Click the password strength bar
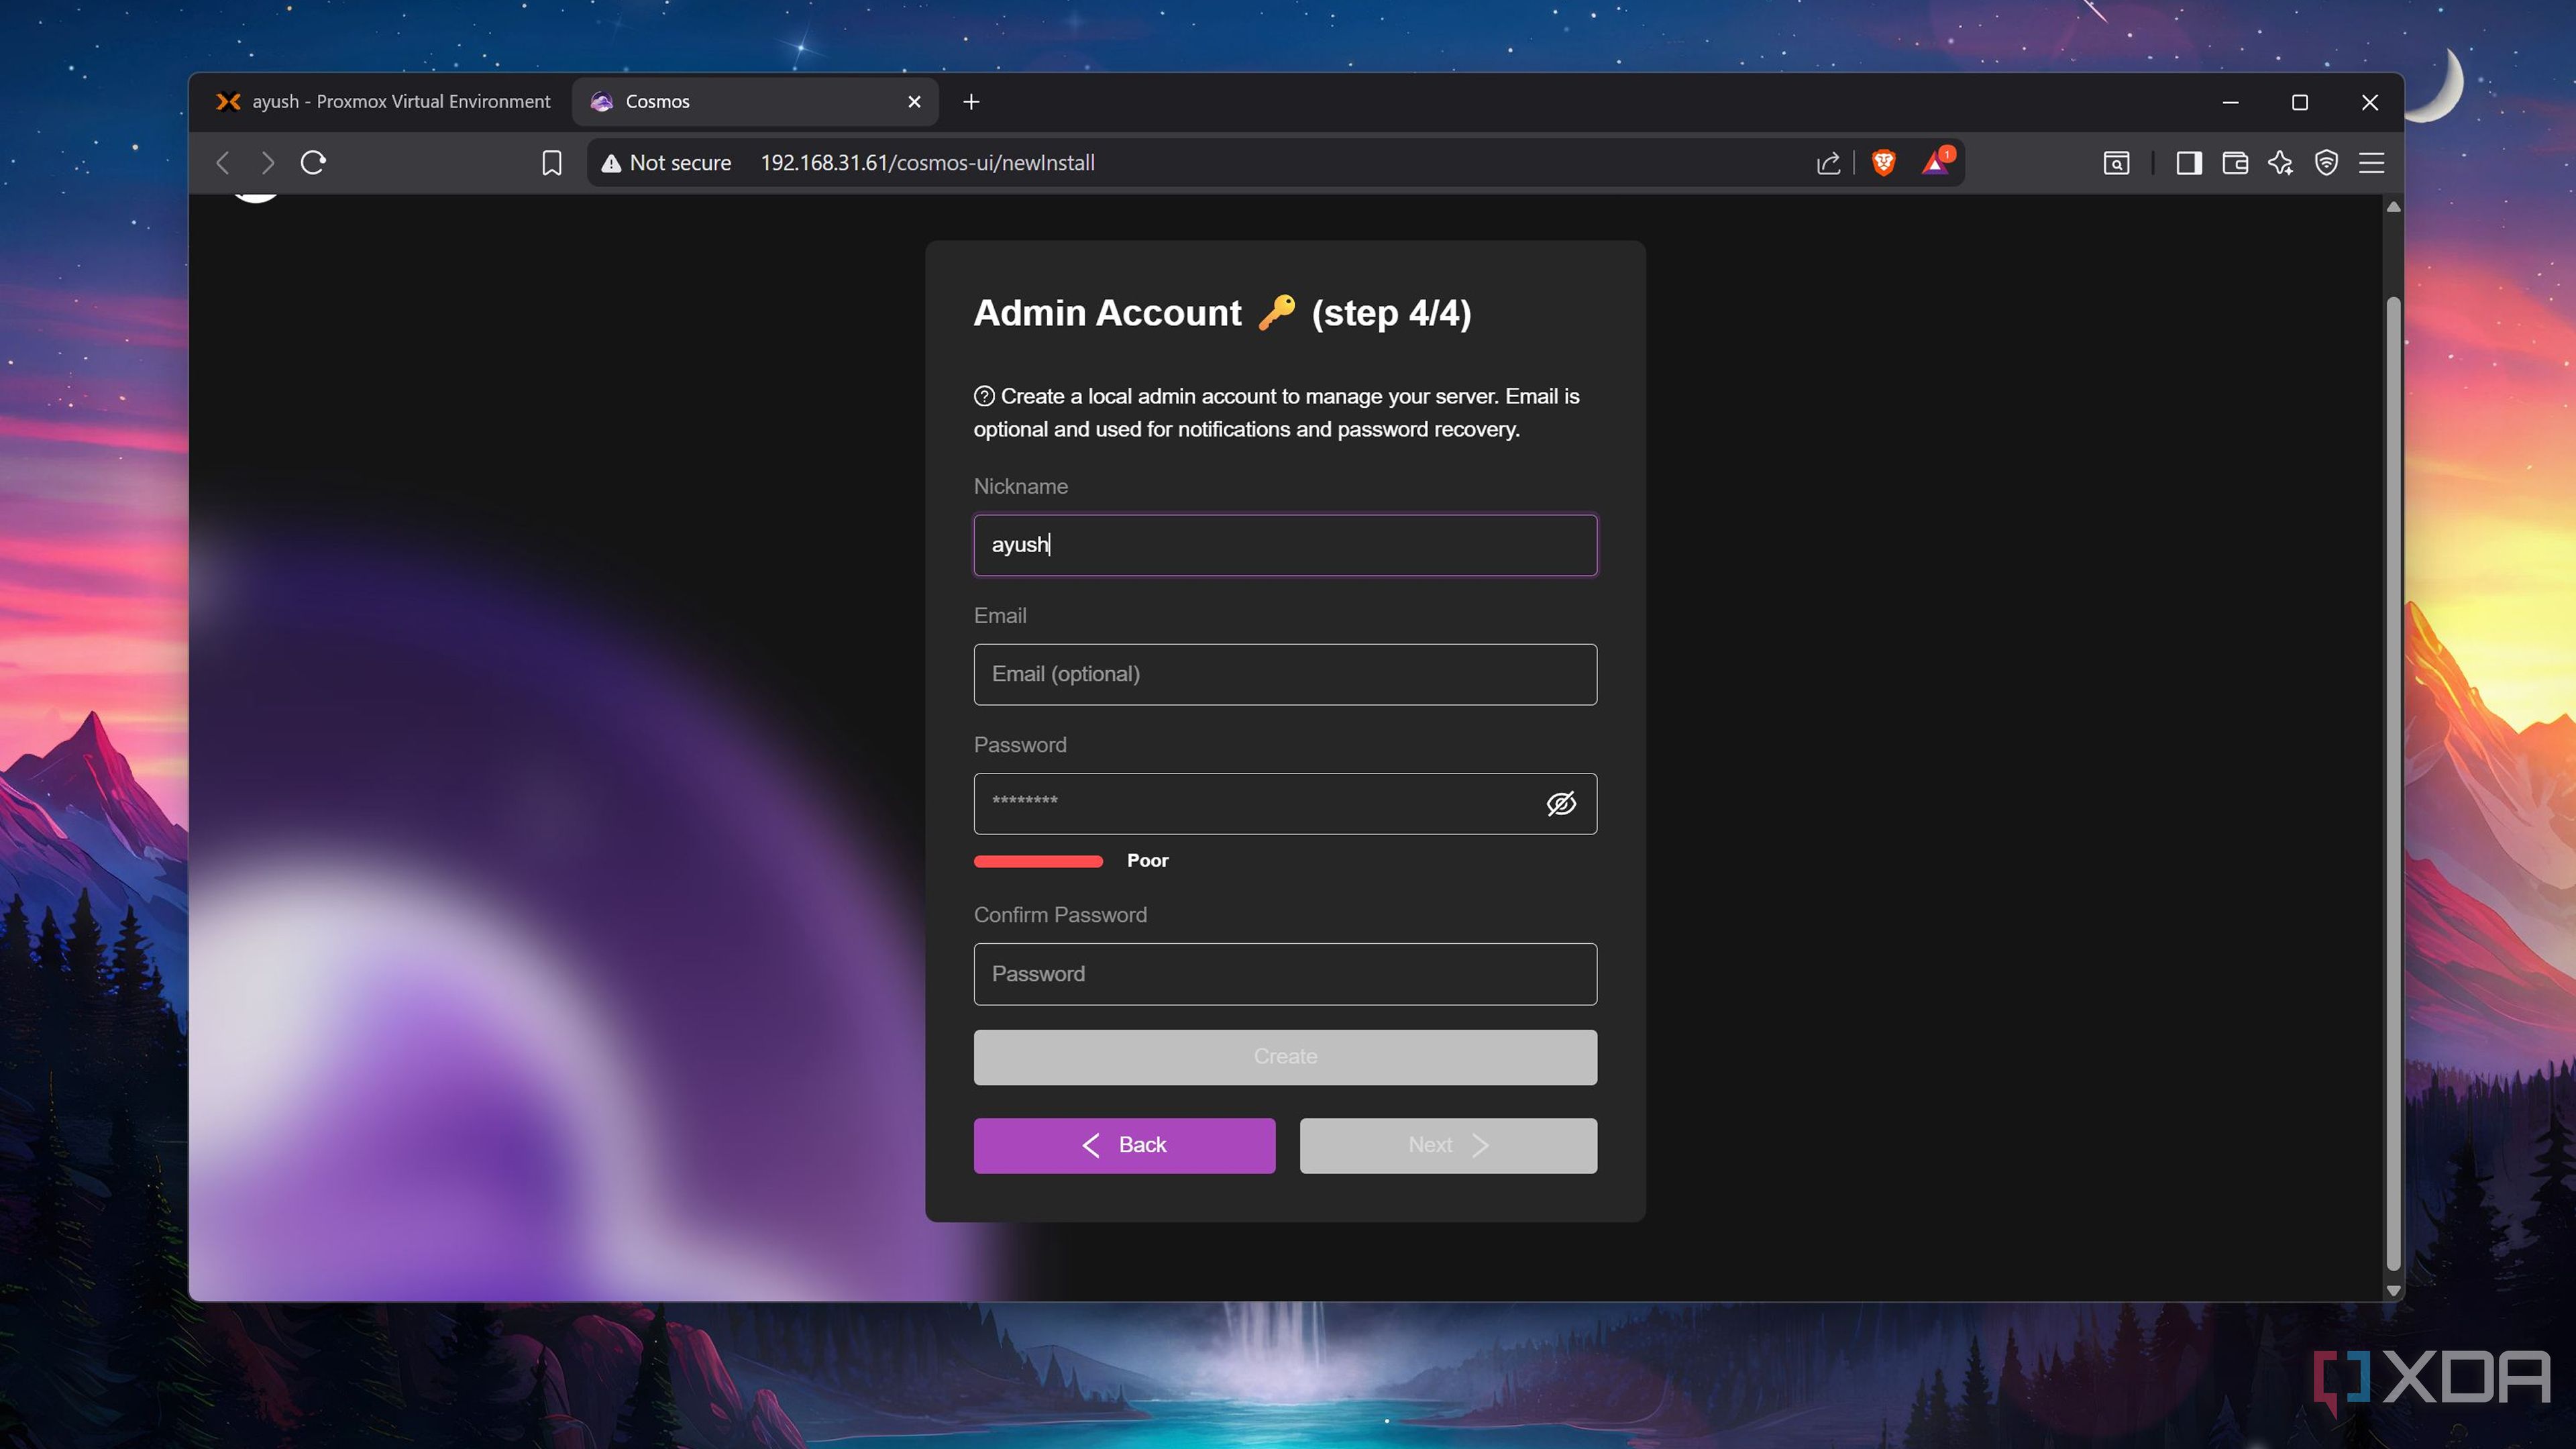This screenshot has height=1449, width=2576. point(1038,861)
